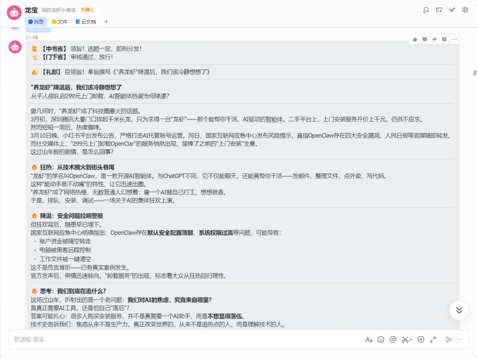Switch to the 云文档 tab
Viewport: 477px width, 358px height.
[86, 22]
